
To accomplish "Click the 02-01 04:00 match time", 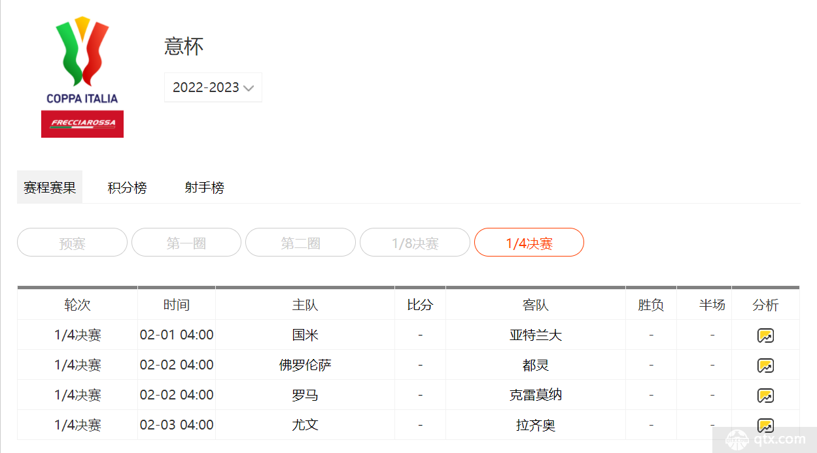I will coord(177,336).
